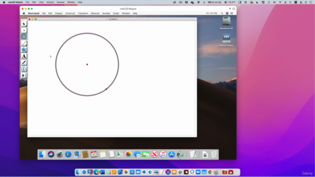Open Calendar in the Mojave dock

pyautogui.click(x=94, y=154)
